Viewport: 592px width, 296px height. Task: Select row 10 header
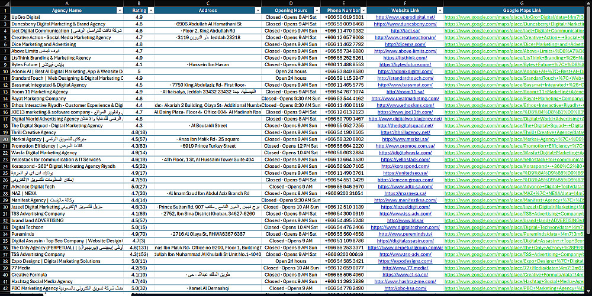click(5, 71)
